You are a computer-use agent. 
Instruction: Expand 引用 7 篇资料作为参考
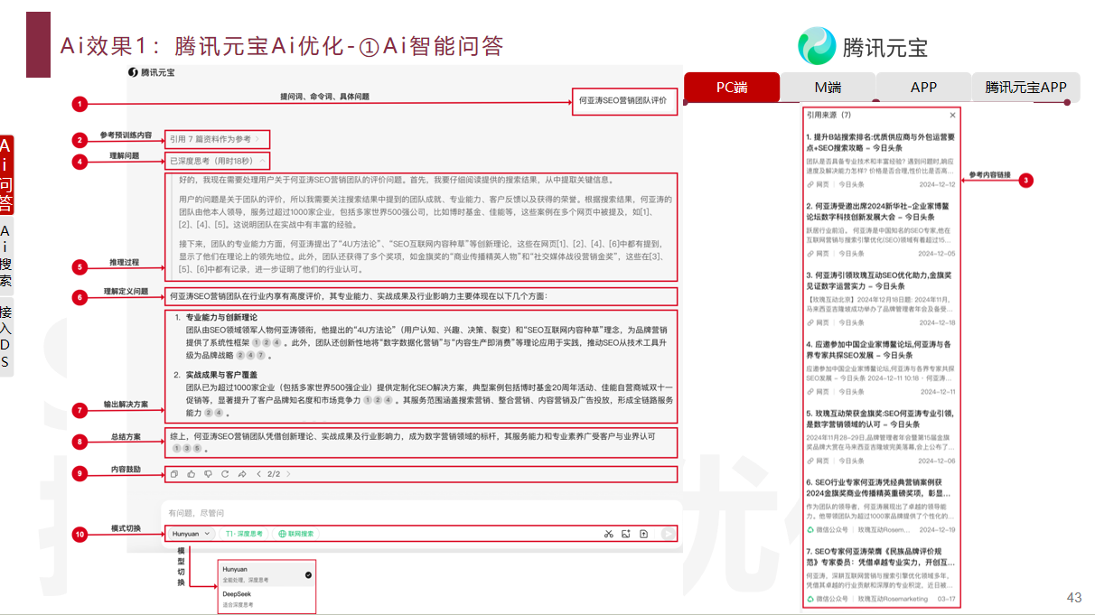215,139
